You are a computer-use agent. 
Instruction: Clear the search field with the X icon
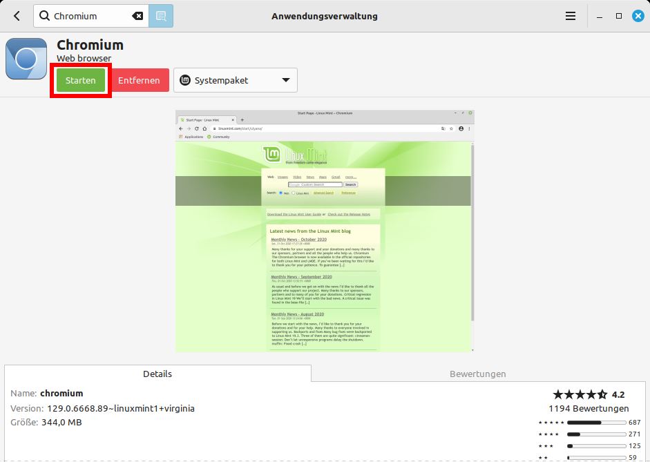click(137, 15)
